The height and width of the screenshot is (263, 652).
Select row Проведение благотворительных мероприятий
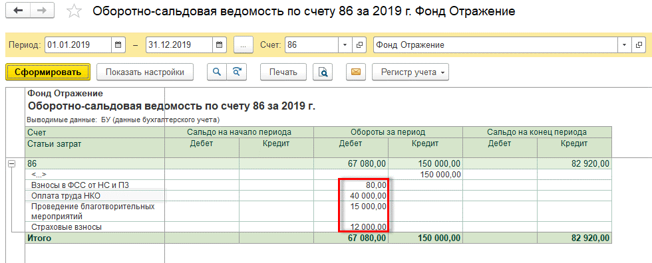coord(92,211)
